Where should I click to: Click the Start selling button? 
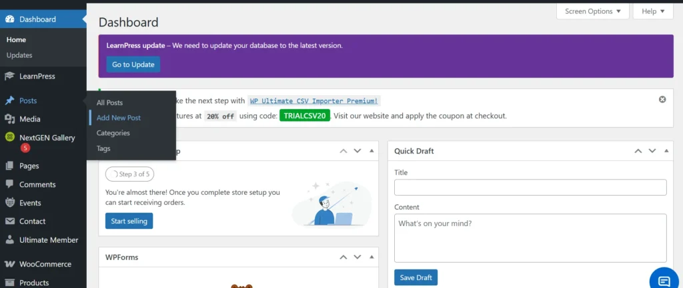coord(129,221)
